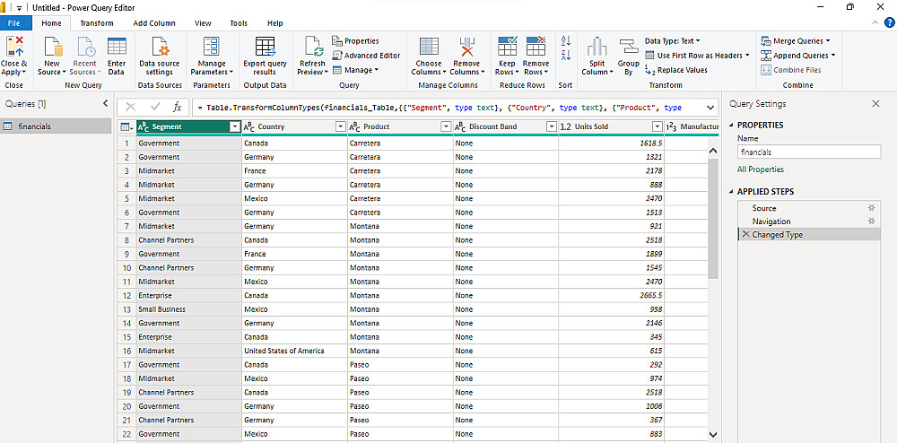Sort ascending using the A-Z icon

(565, 41)
